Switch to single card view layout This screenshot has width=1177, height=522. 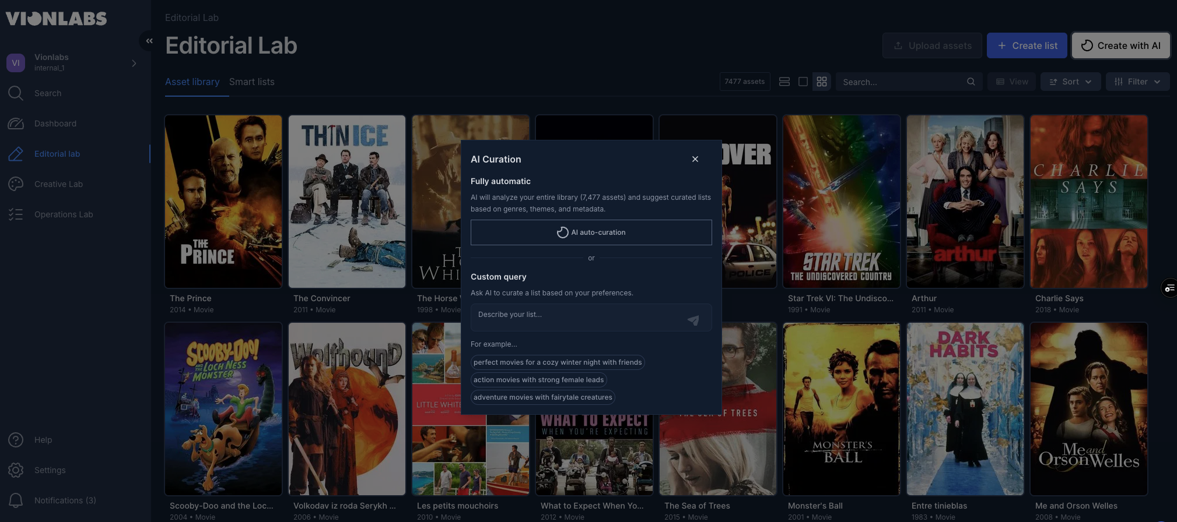803,82
